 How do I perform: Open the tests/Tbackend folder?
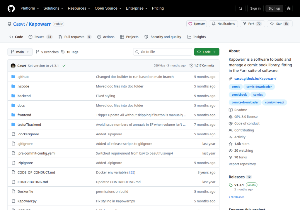[29, 125]
